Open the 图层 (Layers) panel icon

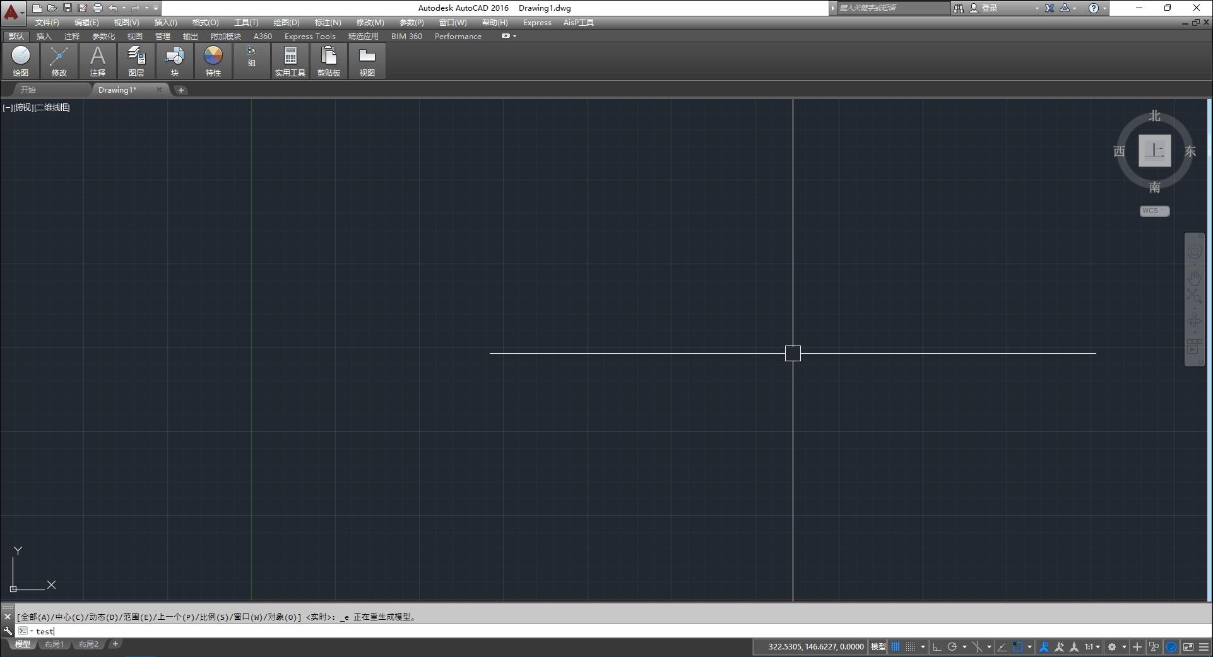(135, 61)
